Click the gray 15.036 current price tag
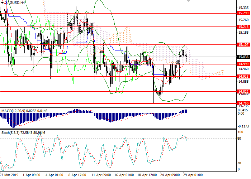The height and width of the screenshot is (179, 251). click(243, 57)
